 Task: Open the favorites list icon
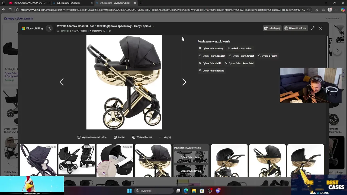pos(323,10)
